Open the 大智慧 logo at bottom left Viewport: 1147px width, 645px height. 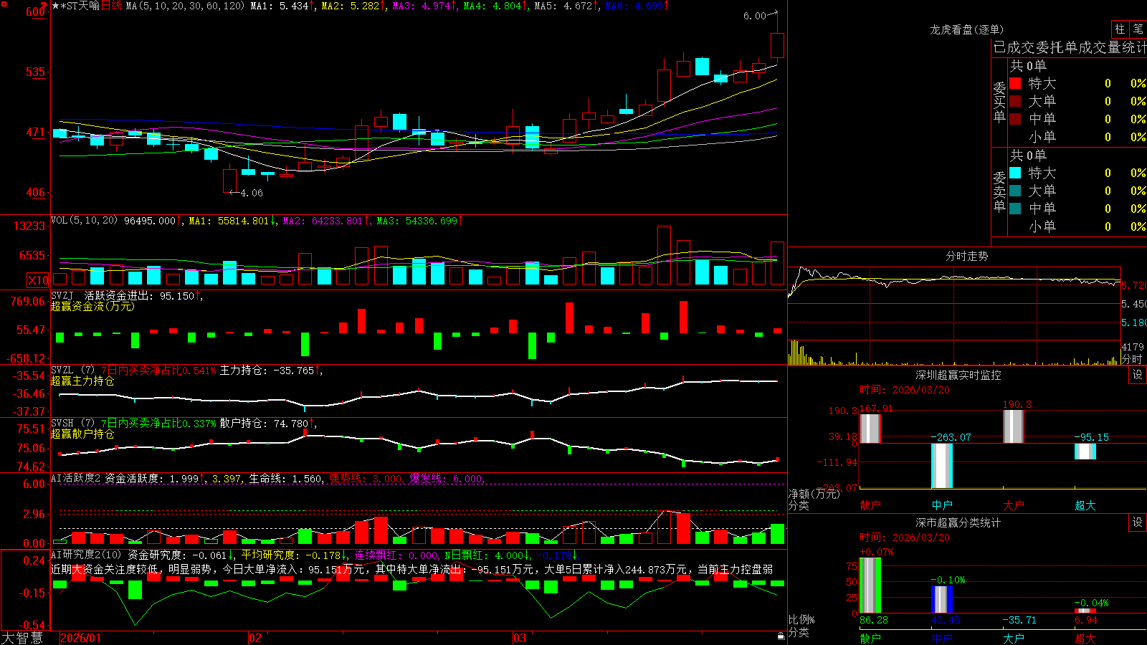tap(22, 638)
